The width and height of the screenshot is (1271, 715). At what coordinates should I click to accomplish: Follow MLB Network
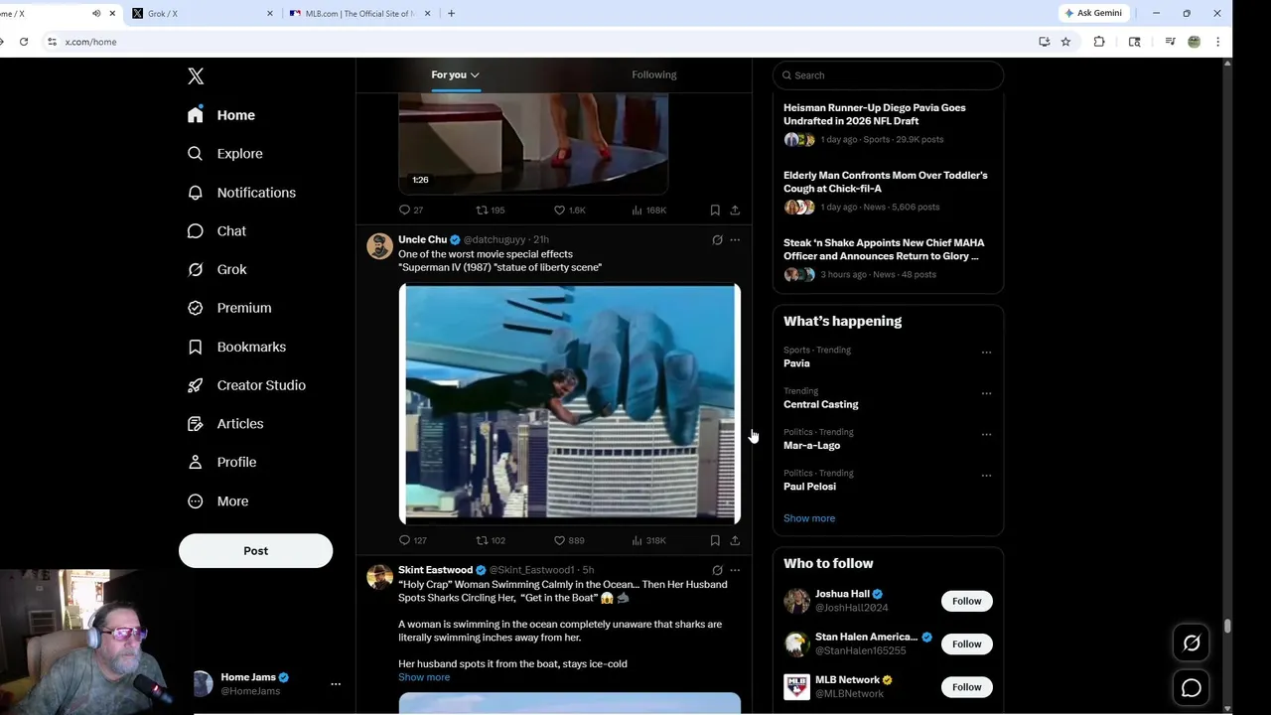click(x=966, y=687)
